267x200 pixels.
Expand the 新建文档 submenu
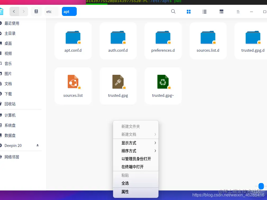(136, 134)
